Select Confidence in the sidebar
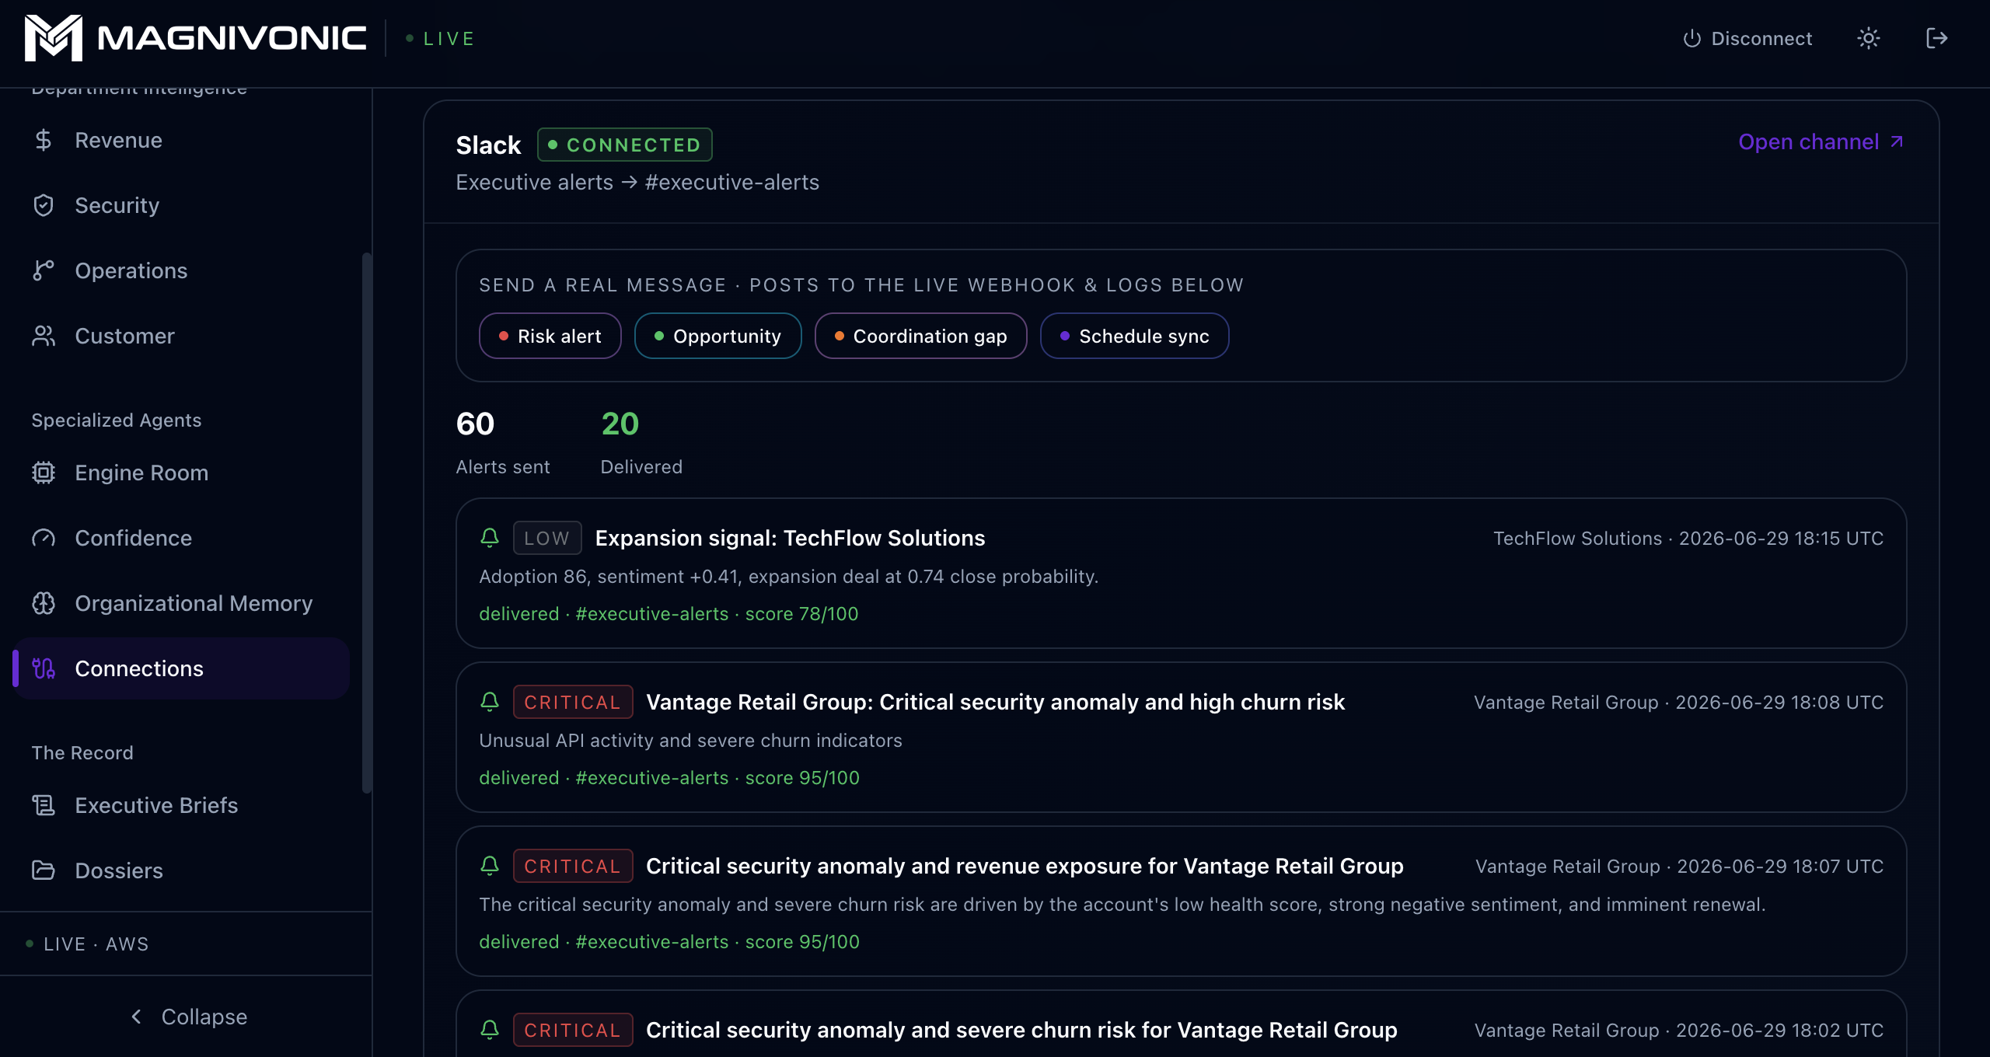Screen dimensions: 1990x1057 [180, 538]
